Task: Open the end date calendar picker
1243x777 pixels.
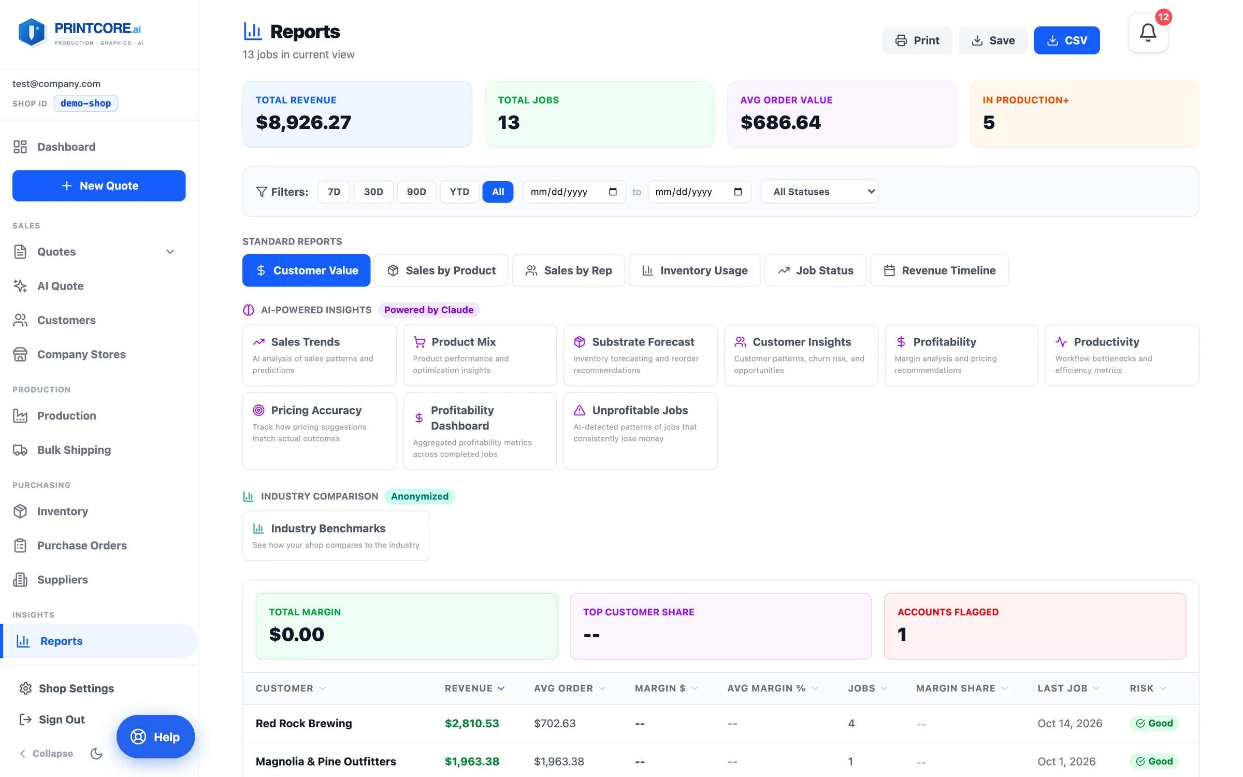Action: [738, 192]
